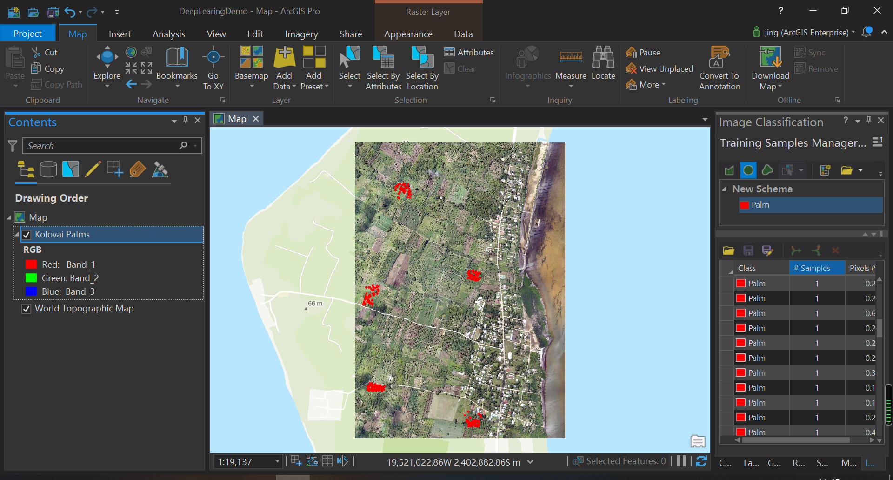Collapse the Map tree node
The width and height of the screenshot is (893, 480).
click(x=9, y=218)
